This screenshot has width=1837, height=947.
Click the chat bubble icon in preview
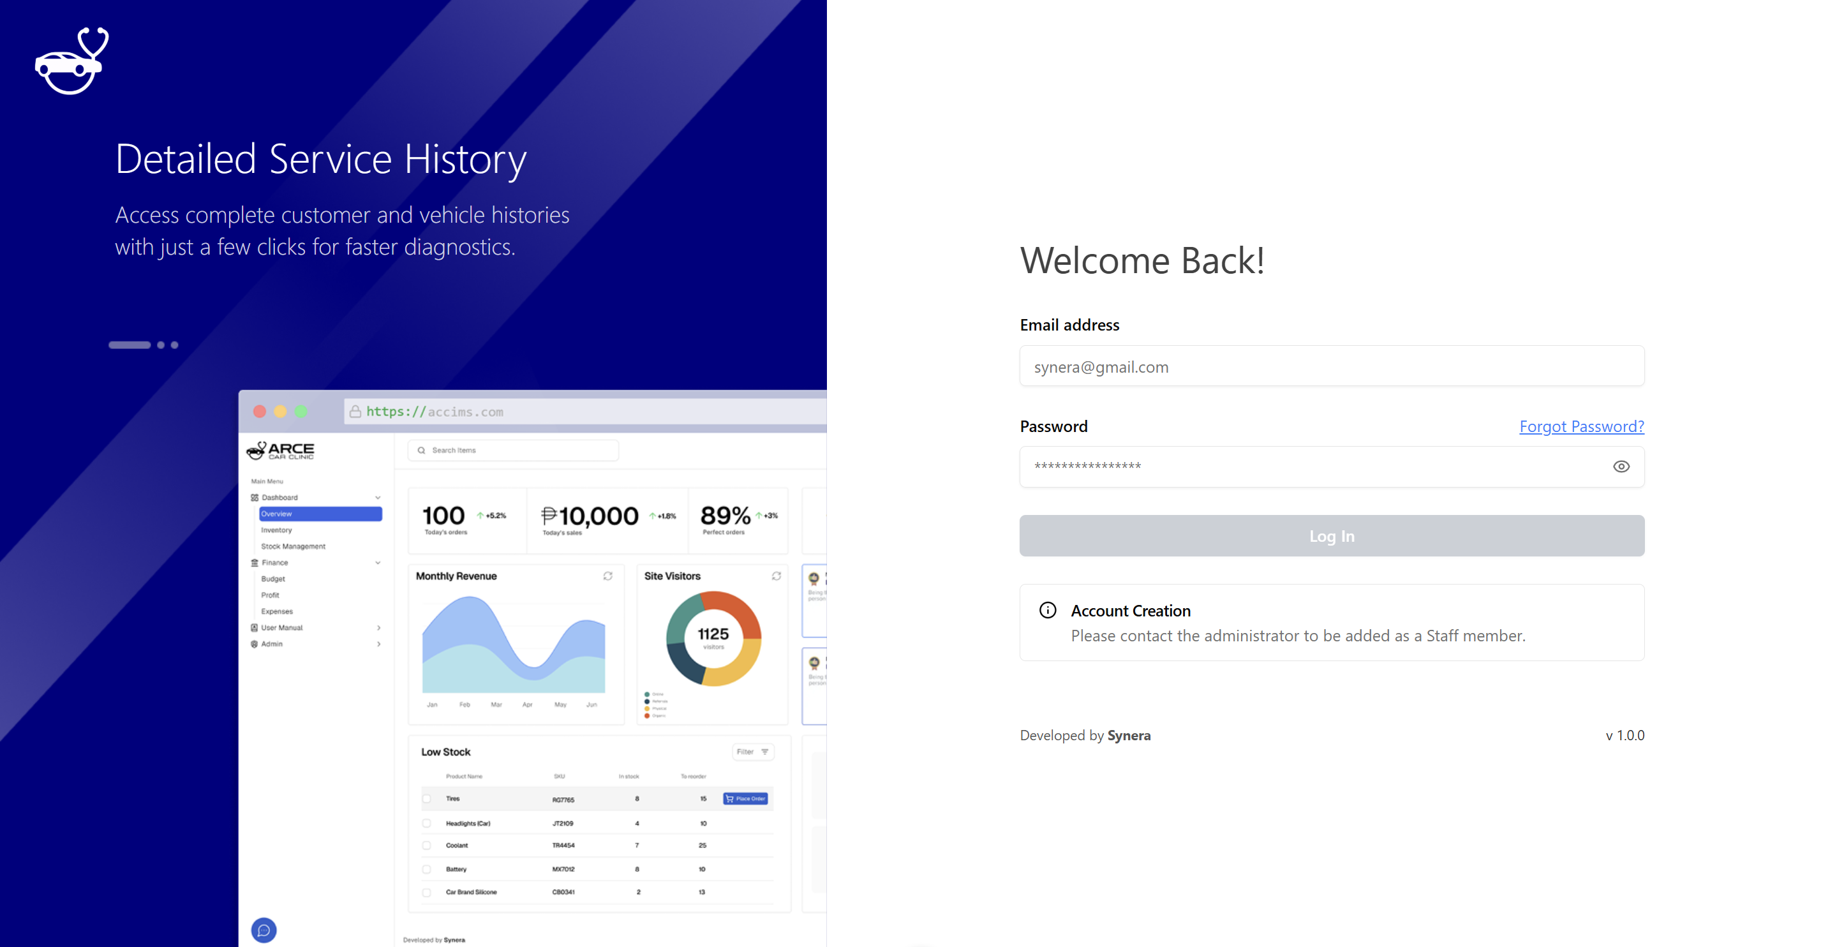(x=263, y=930)
